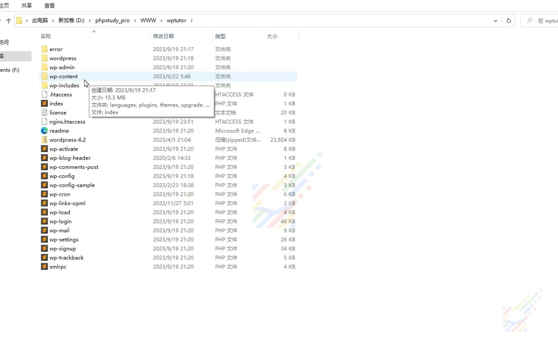This screenshot has height=349, width=558.
Task: Open the 查看 ribbon tab
Action: [49, 5]
